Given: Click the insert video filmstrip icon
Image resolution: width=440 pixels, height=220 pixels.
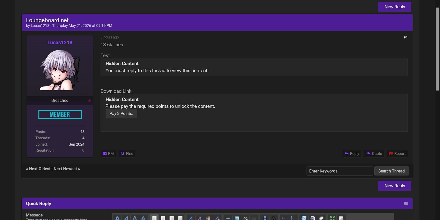Looking at the screenshot, I should [265, 218].
